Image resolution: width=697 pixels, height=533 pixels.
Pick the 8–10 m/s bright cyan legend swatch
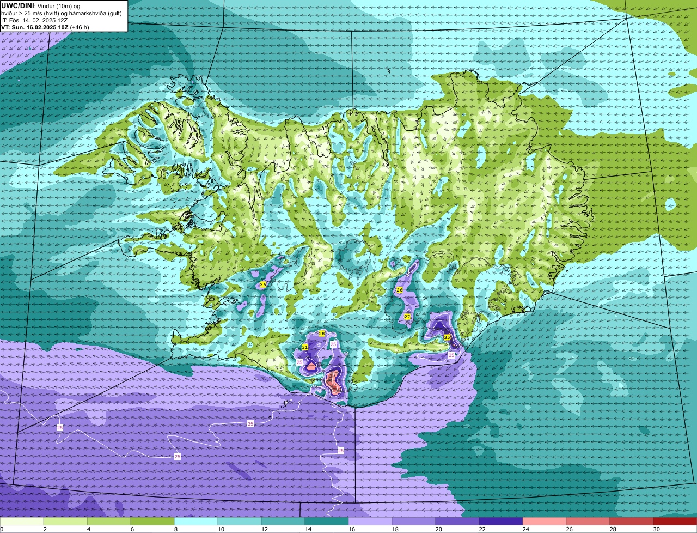click(196, 521)
